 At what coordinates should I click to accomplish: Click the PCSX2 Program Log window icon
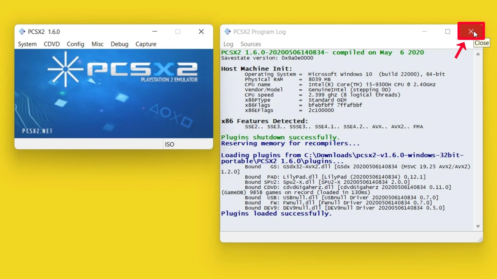tap(227, 32)
